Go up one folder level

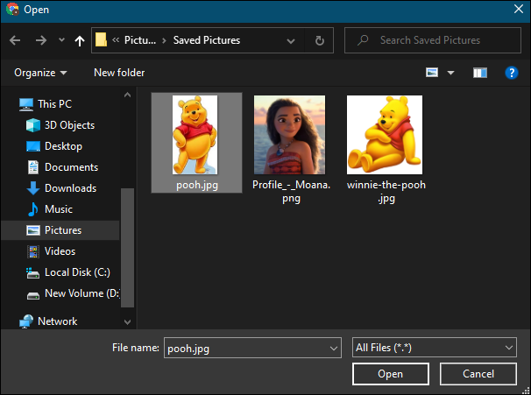click(x=80, y=40)
